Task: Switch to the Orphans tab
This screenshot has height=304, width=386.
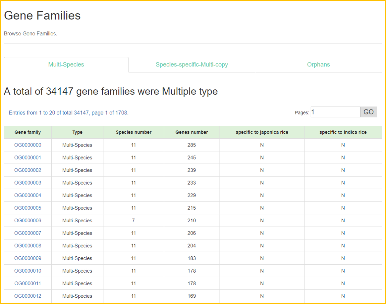Action: click(318, 65)
